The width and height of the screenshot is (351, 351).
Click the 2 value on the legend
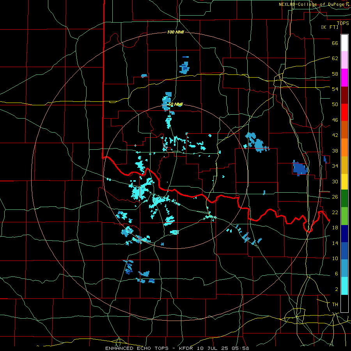(x=337, y=289)
